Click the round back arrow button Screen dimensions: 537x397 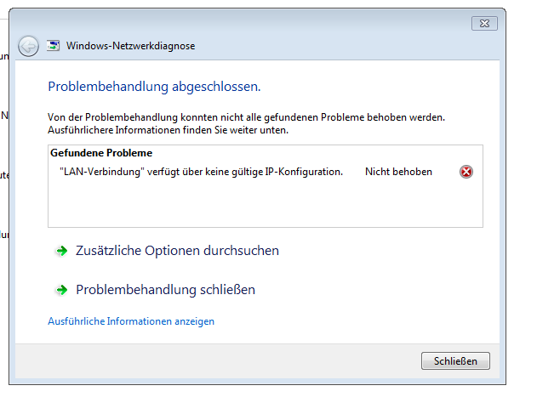28,46
